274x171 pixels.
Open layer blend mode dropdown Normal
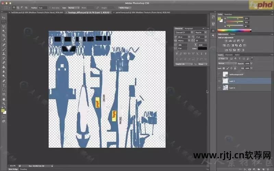pos(227,64)
